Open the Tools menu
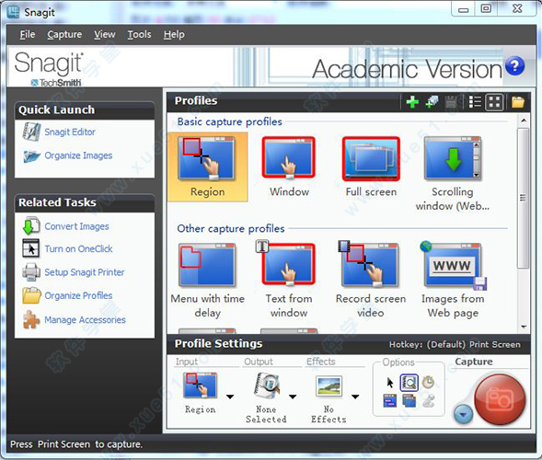The image size is (542, 460). (x=139, y=34)
